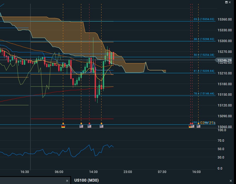This screenshot has width=236, height=184.
Task: Click the 15300.00 price axis label
Action: click(x=225, y=41)
